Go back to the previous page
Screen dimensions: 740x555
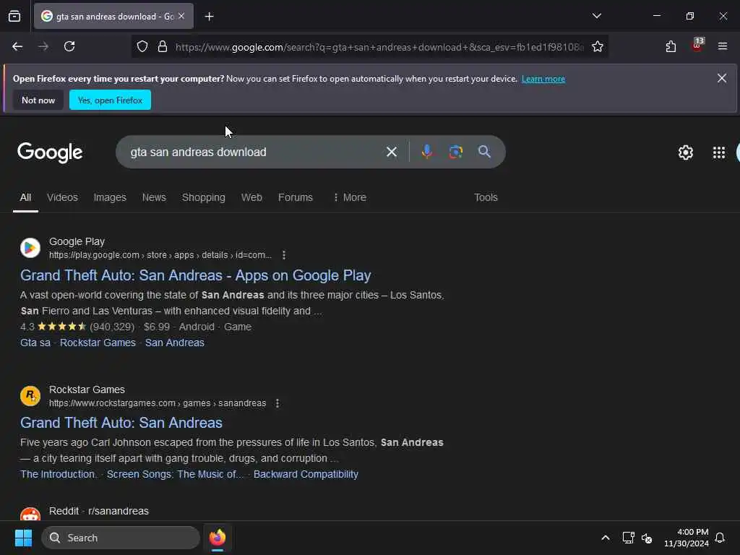coord(17,46)
